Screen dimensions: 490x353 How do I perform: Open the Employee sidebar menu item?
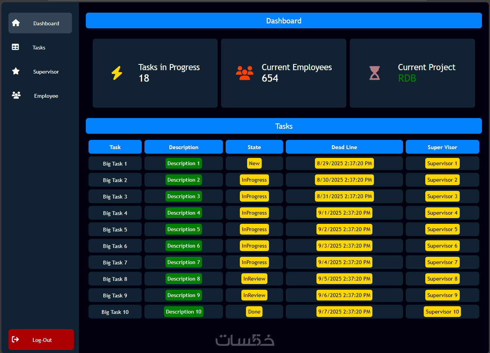40,95
